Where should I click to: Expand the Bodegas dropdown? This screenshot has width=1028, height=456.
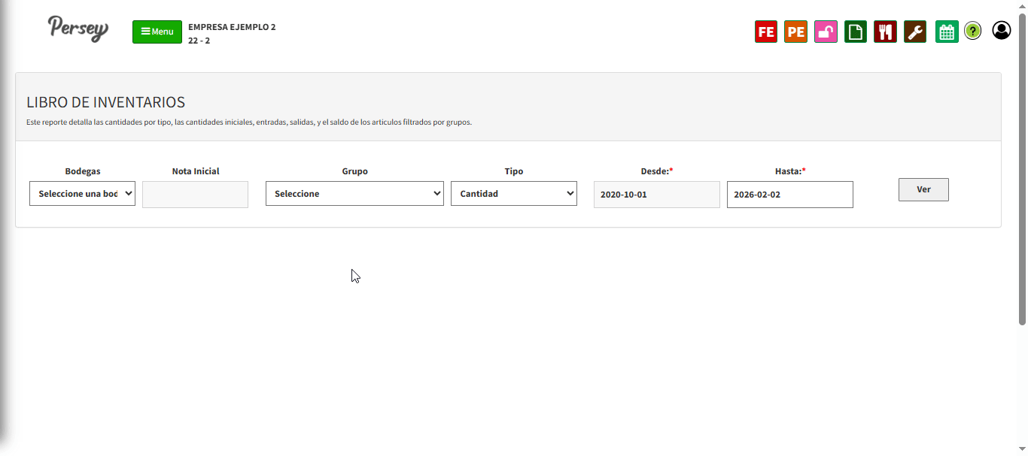point(82,193)
